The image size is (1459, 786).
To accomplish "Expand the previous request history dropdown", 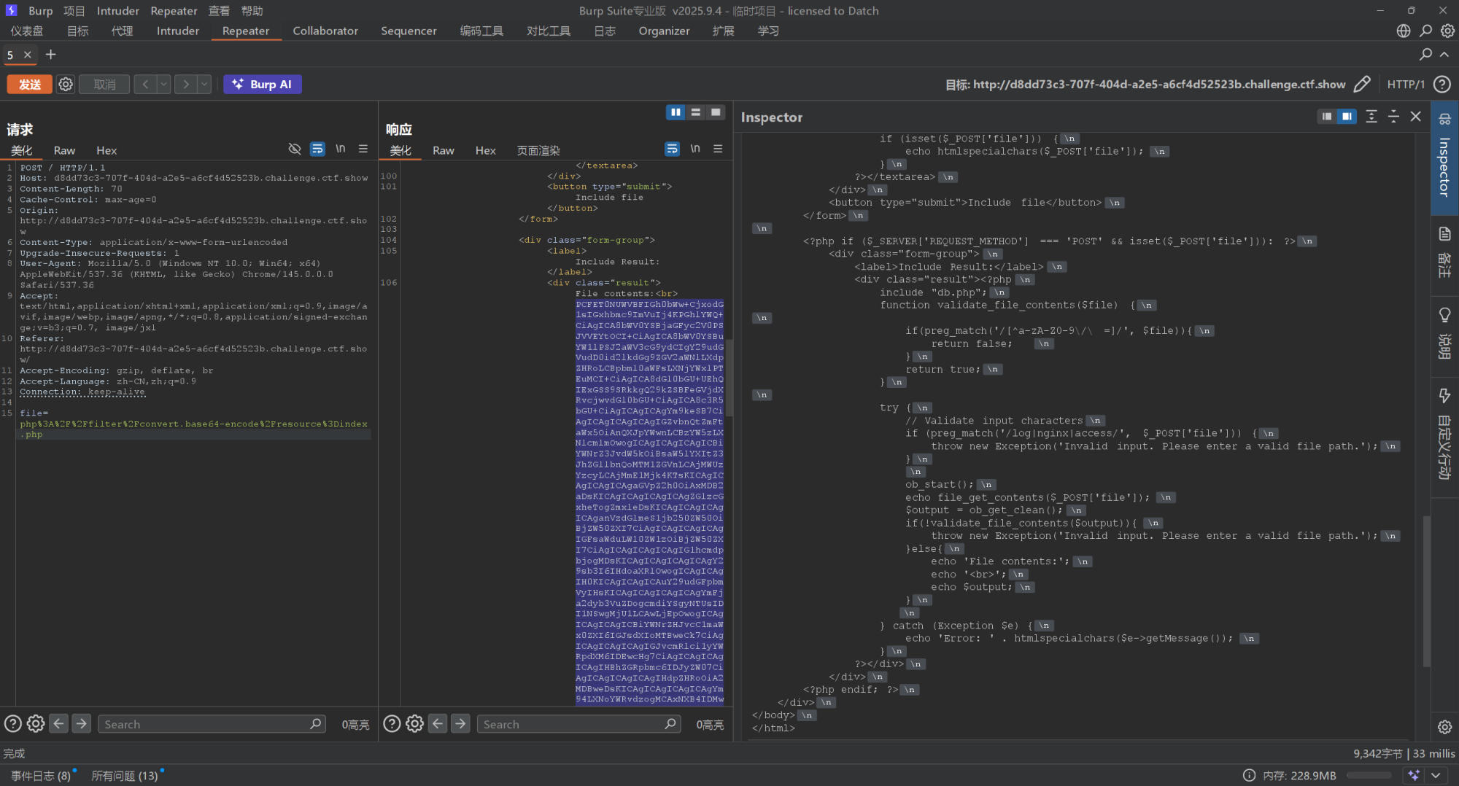I will click(x=163, y=85).
